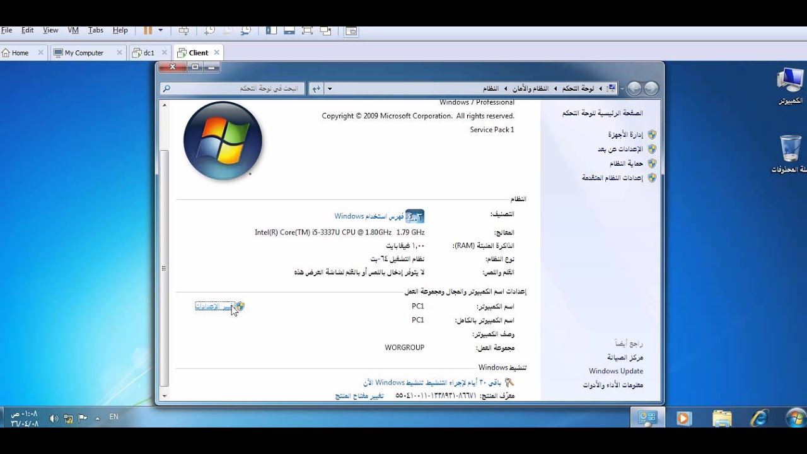Image resolution: width=807 pixels, height=454 pixels.
Task: Click the network tray icon
Action: click(x=68, y=418)
